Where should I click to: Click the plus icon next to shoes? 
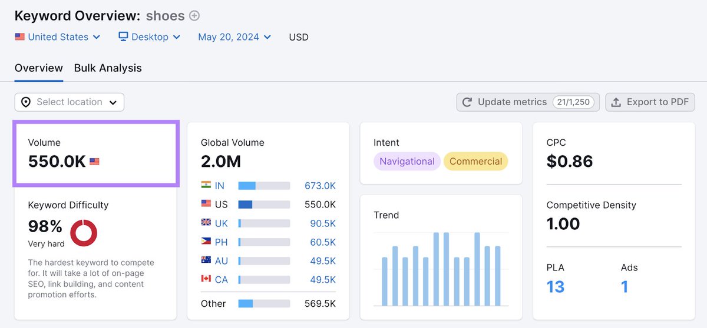pos(194,16)
